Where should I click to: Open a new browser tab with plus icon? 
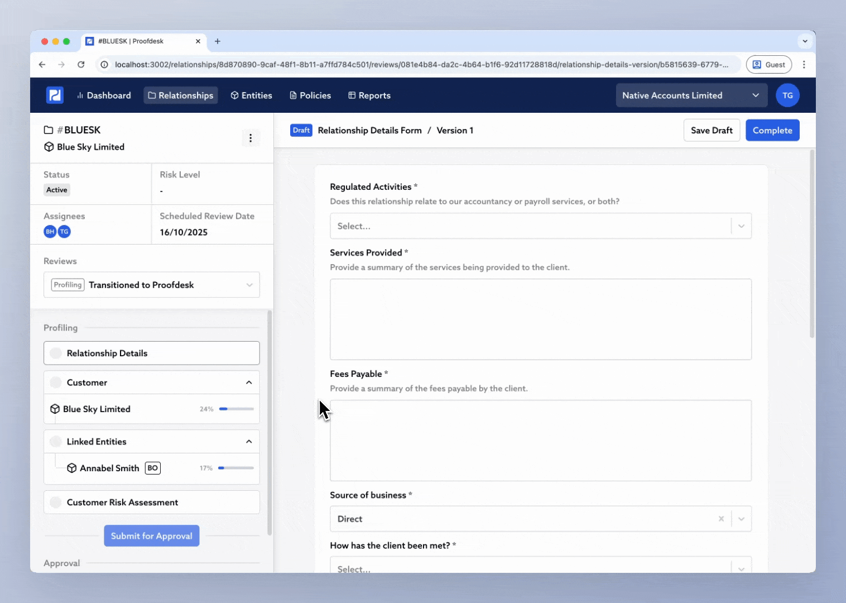[x=218, y=41]
